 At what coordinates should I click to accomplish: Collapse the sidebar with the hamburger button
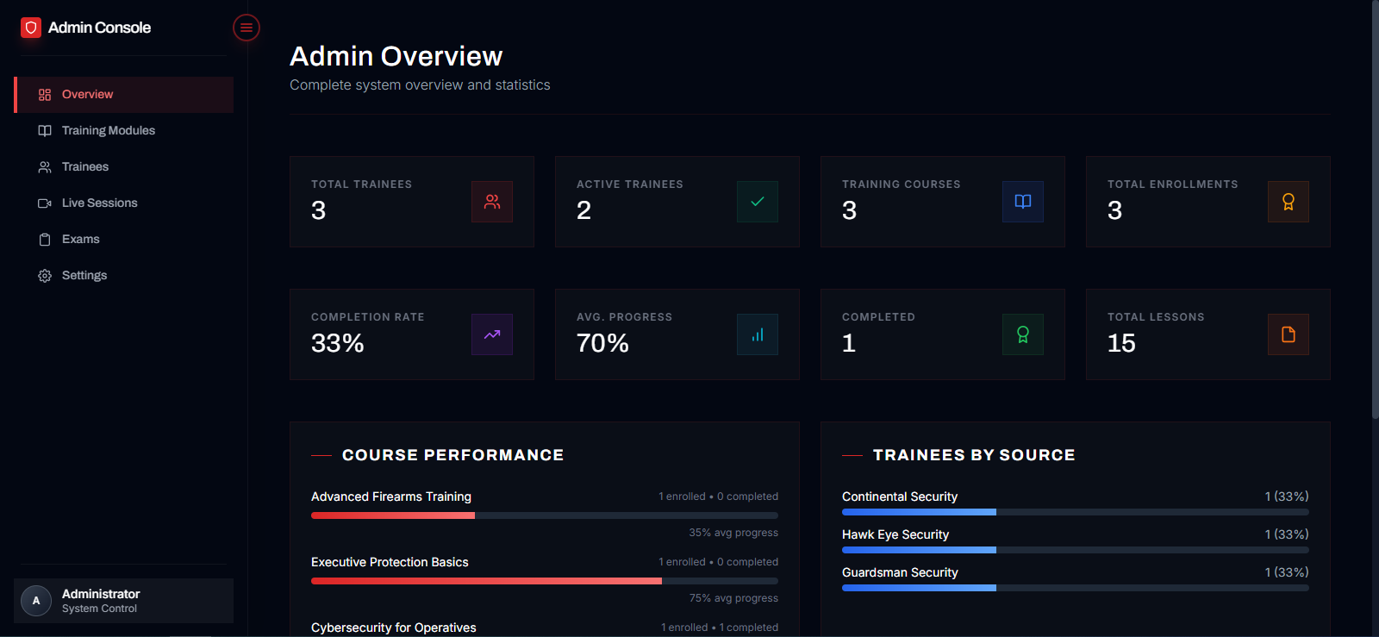246,28
